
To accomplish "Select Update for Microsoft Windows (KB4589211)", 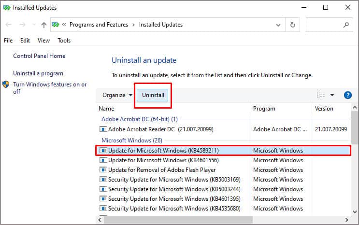I will coord(223,151).
